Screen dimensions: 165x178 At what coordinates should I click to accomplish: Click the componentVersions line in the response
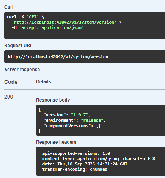pyautogui.click(x=72, y=126)
